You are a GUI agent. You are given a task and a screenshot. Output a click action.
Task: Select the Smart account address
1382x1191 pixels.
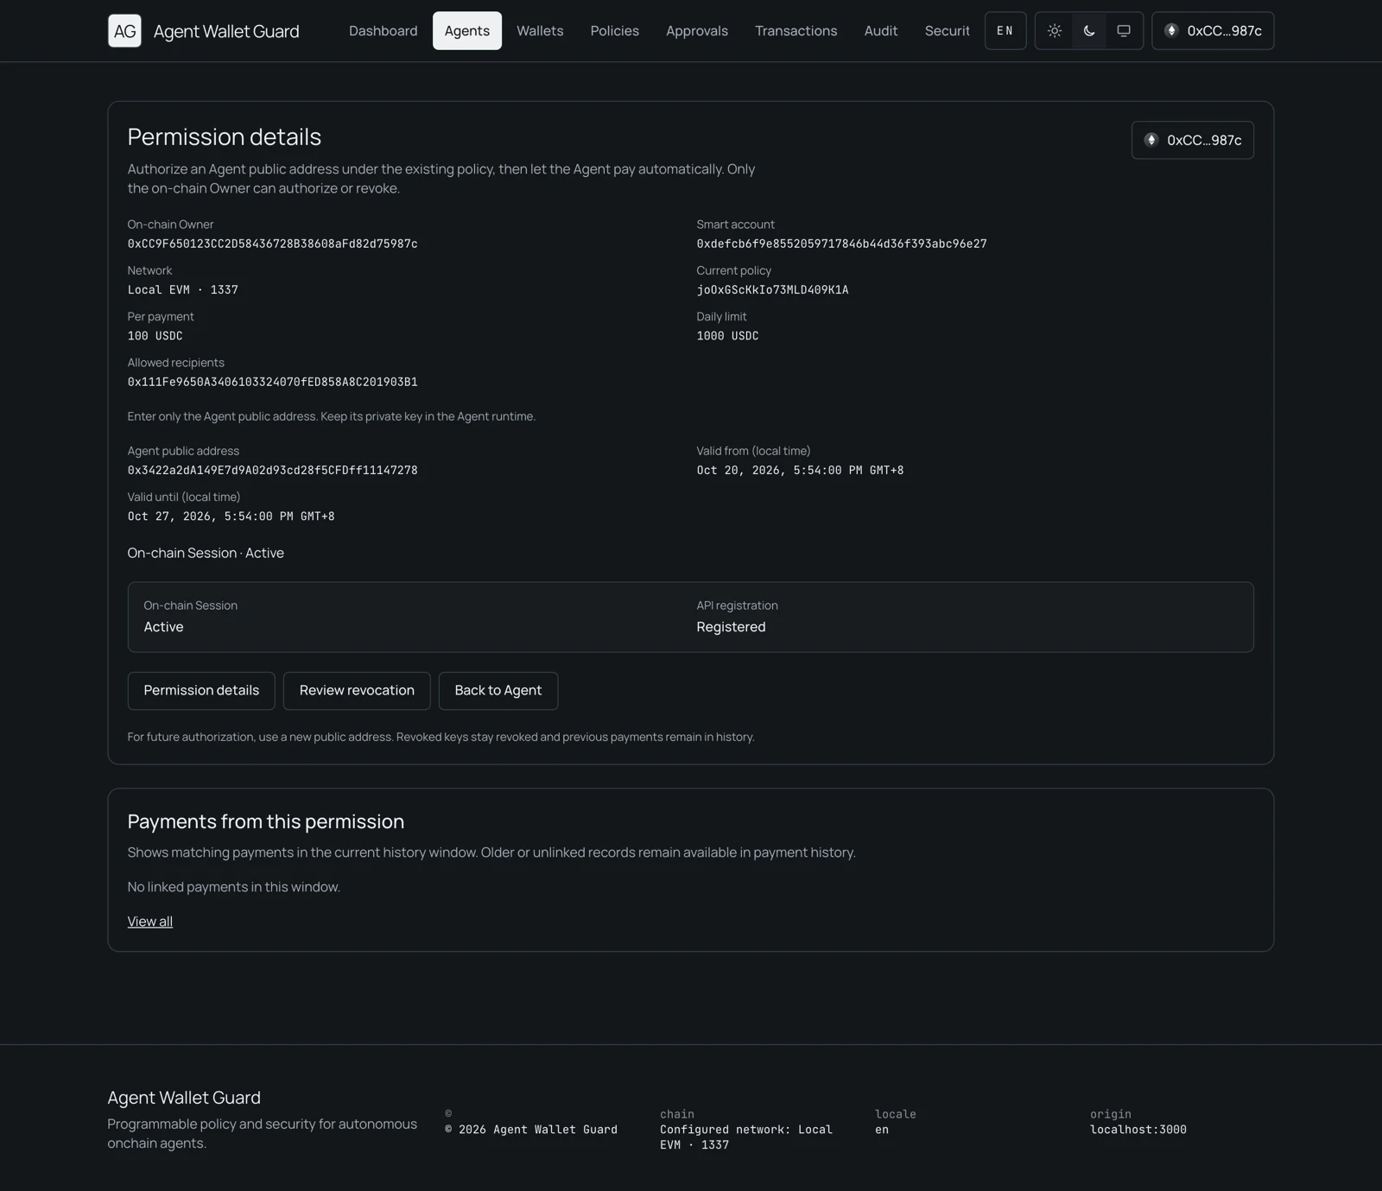(842, 244)
